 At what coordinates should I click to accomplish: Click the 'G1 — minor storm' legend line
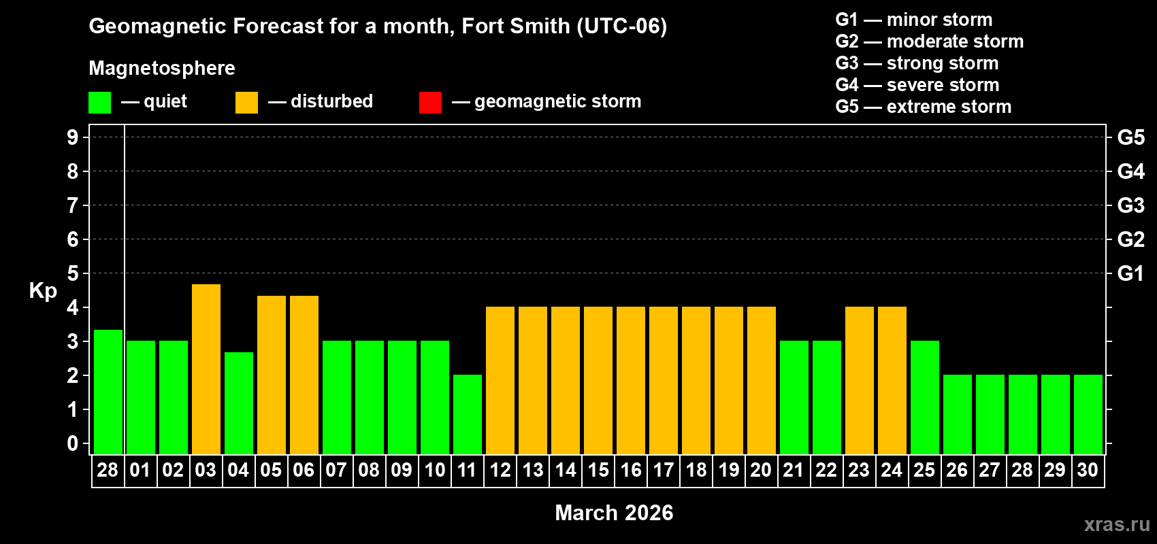pos(914,20)
